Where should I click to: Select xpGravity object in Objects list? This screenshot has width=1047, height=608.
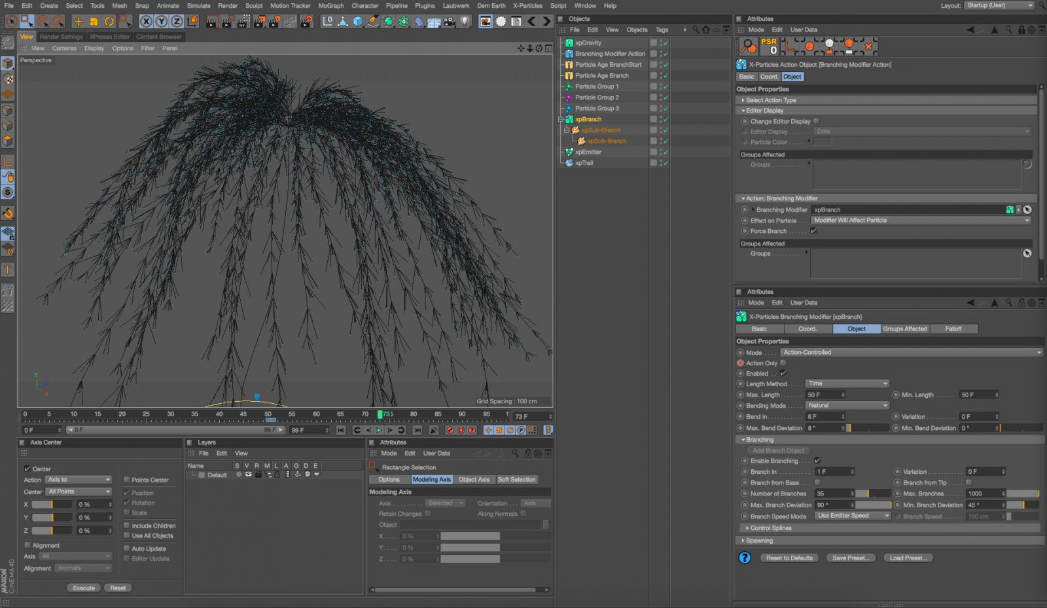click(588, 43)
